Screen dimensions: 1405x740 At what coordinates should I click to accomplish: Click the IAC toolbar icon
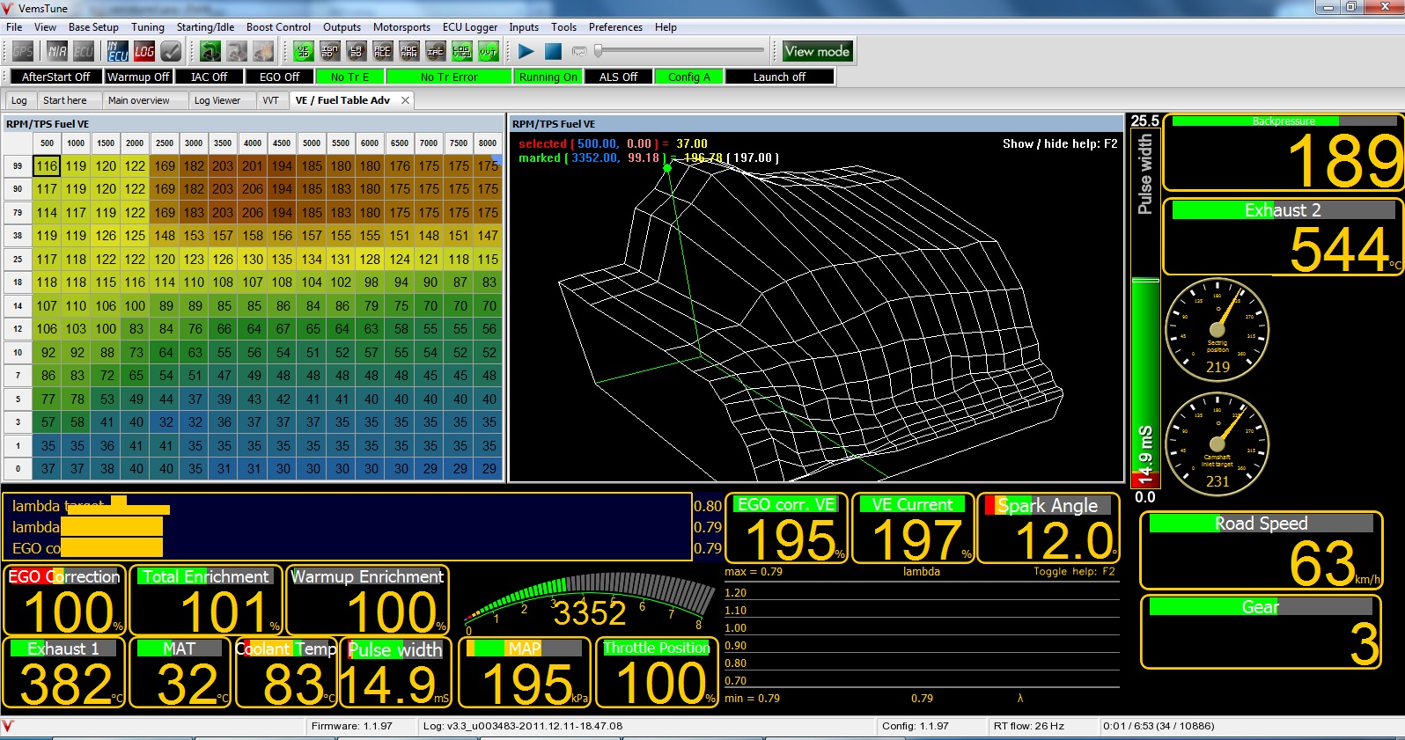coord(436,52)
